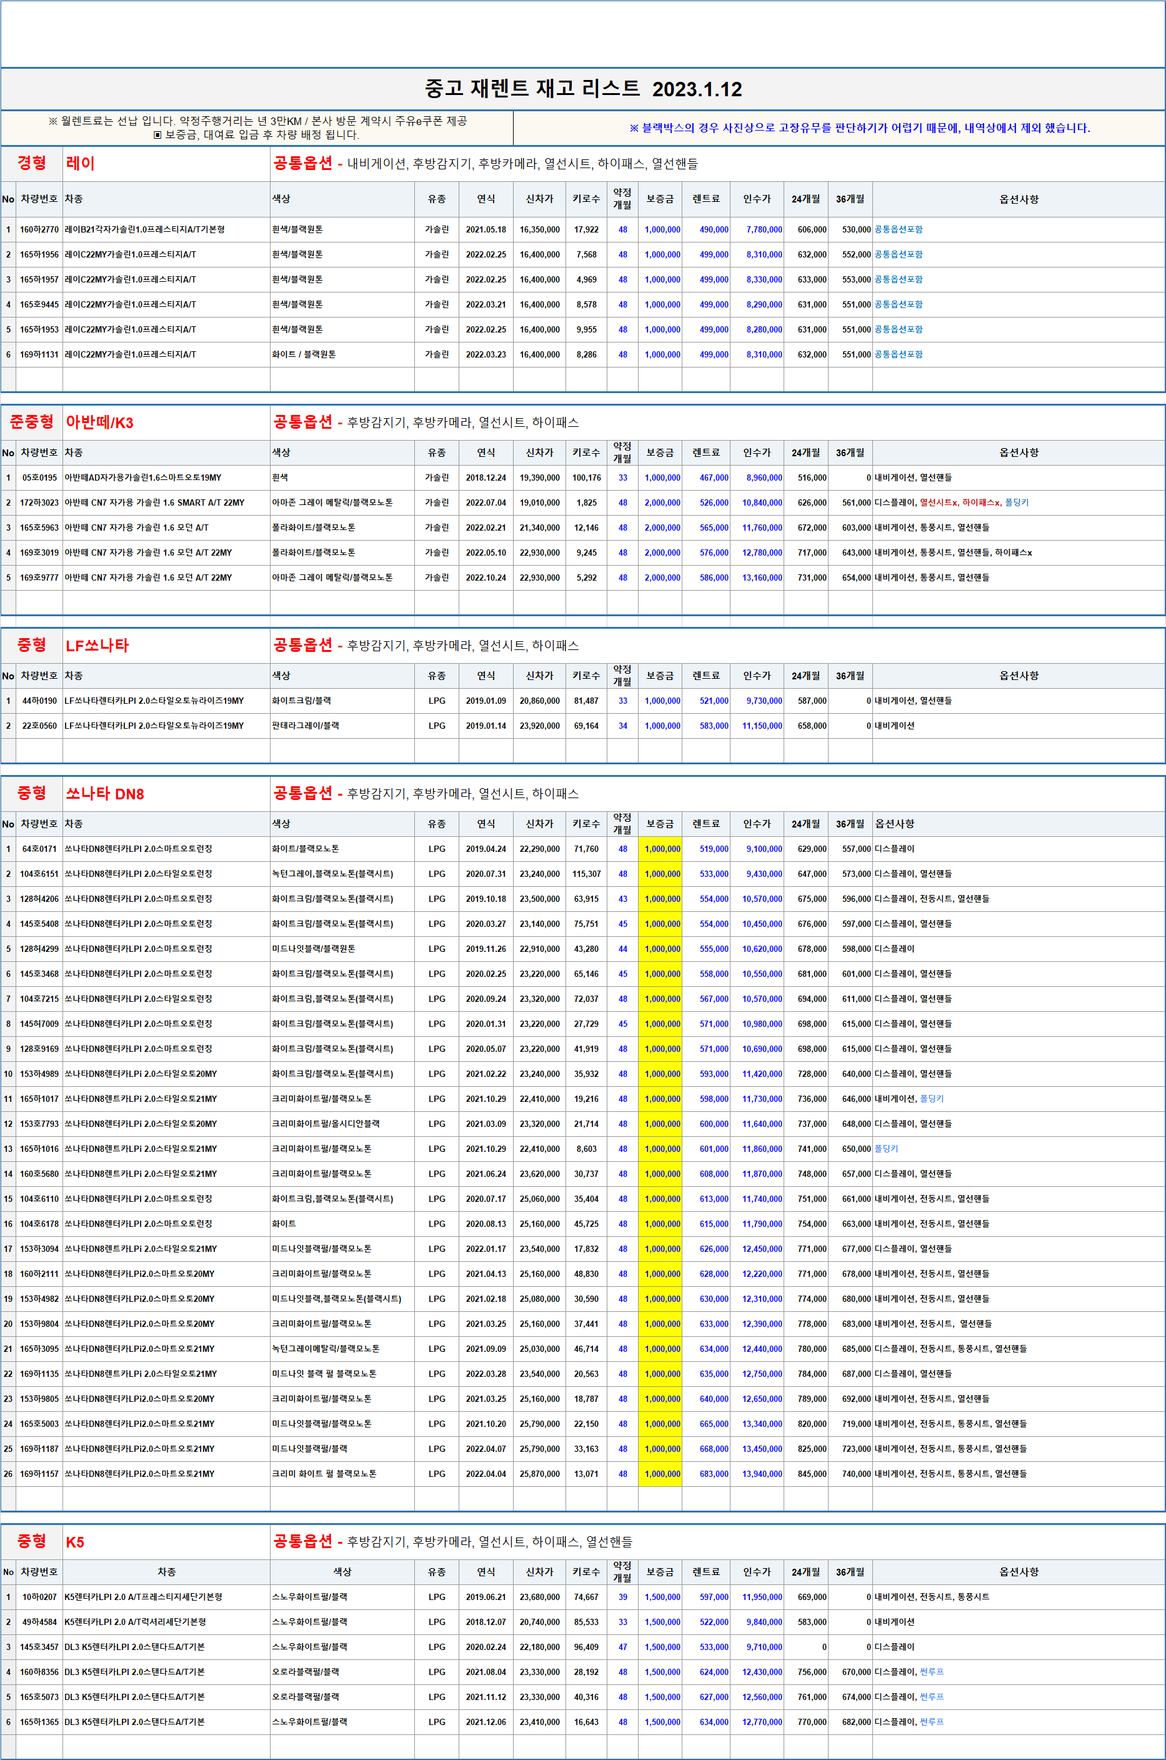Click the 쏘나타 DN8 section title
The image size is (1166, 1760).
click(x=105, y=793)
